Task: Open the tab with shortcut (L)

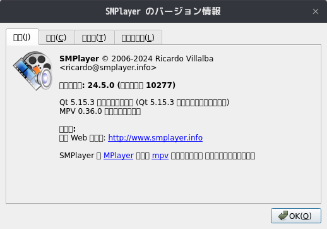Action: tap(138, 37)
